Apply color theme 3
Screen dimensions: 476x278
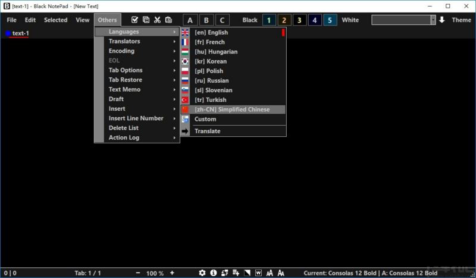pos(299,20)
